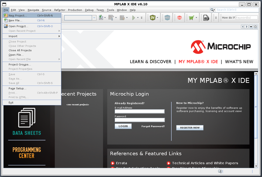
Task: Click the REGISTER NOW button
Action: click(190, 128)
